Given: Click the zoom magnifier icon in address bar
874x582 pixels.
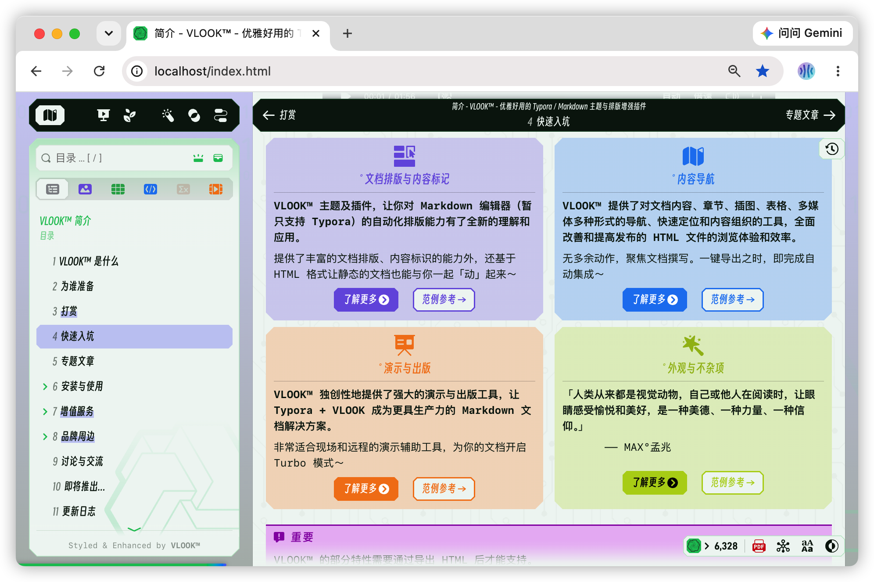Looking at the screenshot, I should click(734, 71).
